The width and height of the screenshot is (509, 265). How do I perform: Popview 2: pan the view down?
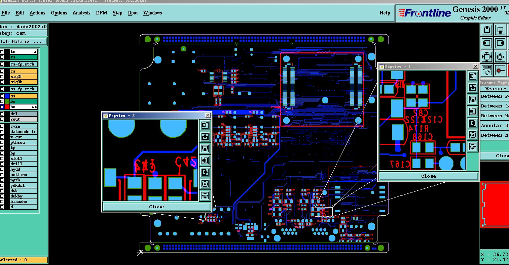tap(205, 149)
